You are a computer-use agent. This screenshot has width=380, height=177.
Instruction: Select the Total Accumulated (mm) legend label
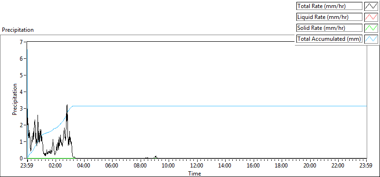click(x=329, y=38)
